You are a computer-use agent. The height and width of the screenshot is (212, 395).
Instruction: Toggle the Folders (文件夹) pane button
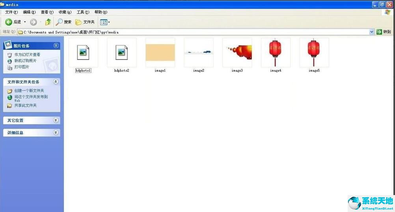click(x=85, y=22)
